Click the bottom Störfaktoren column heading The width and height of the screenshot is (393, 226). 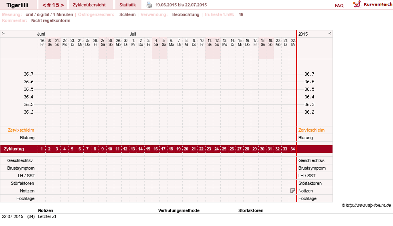pos(251,210)
